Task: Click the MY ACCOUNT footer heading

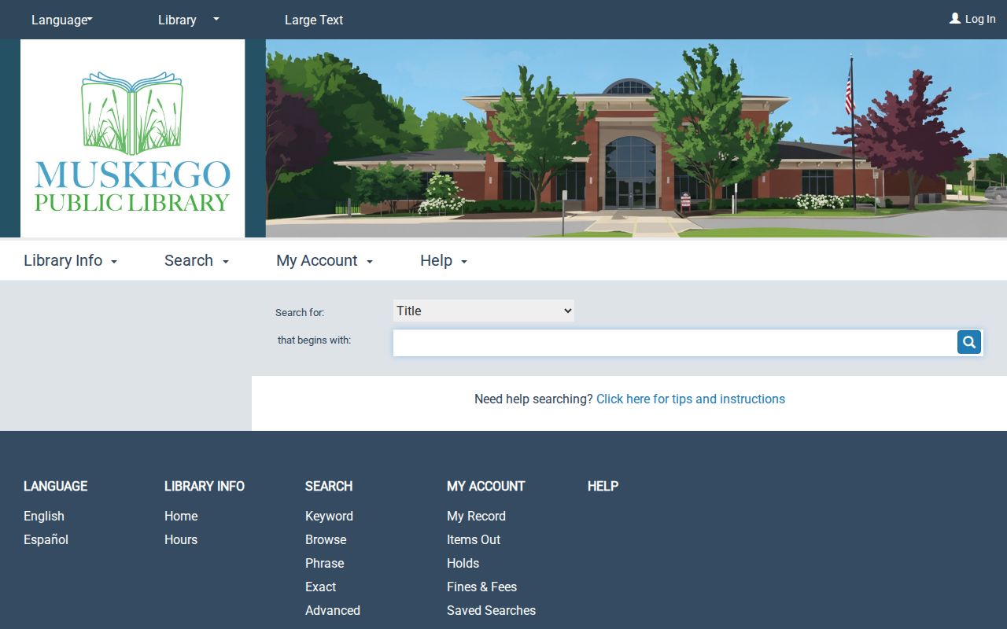Action: click(x=485, y=486)
